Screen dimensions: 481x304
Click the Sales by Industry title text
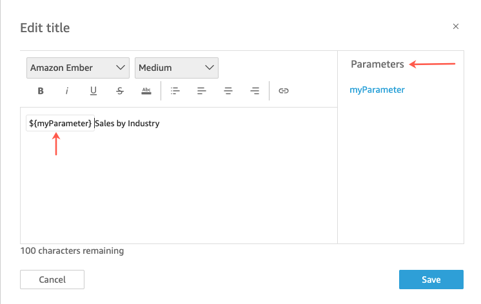(128, 123)
